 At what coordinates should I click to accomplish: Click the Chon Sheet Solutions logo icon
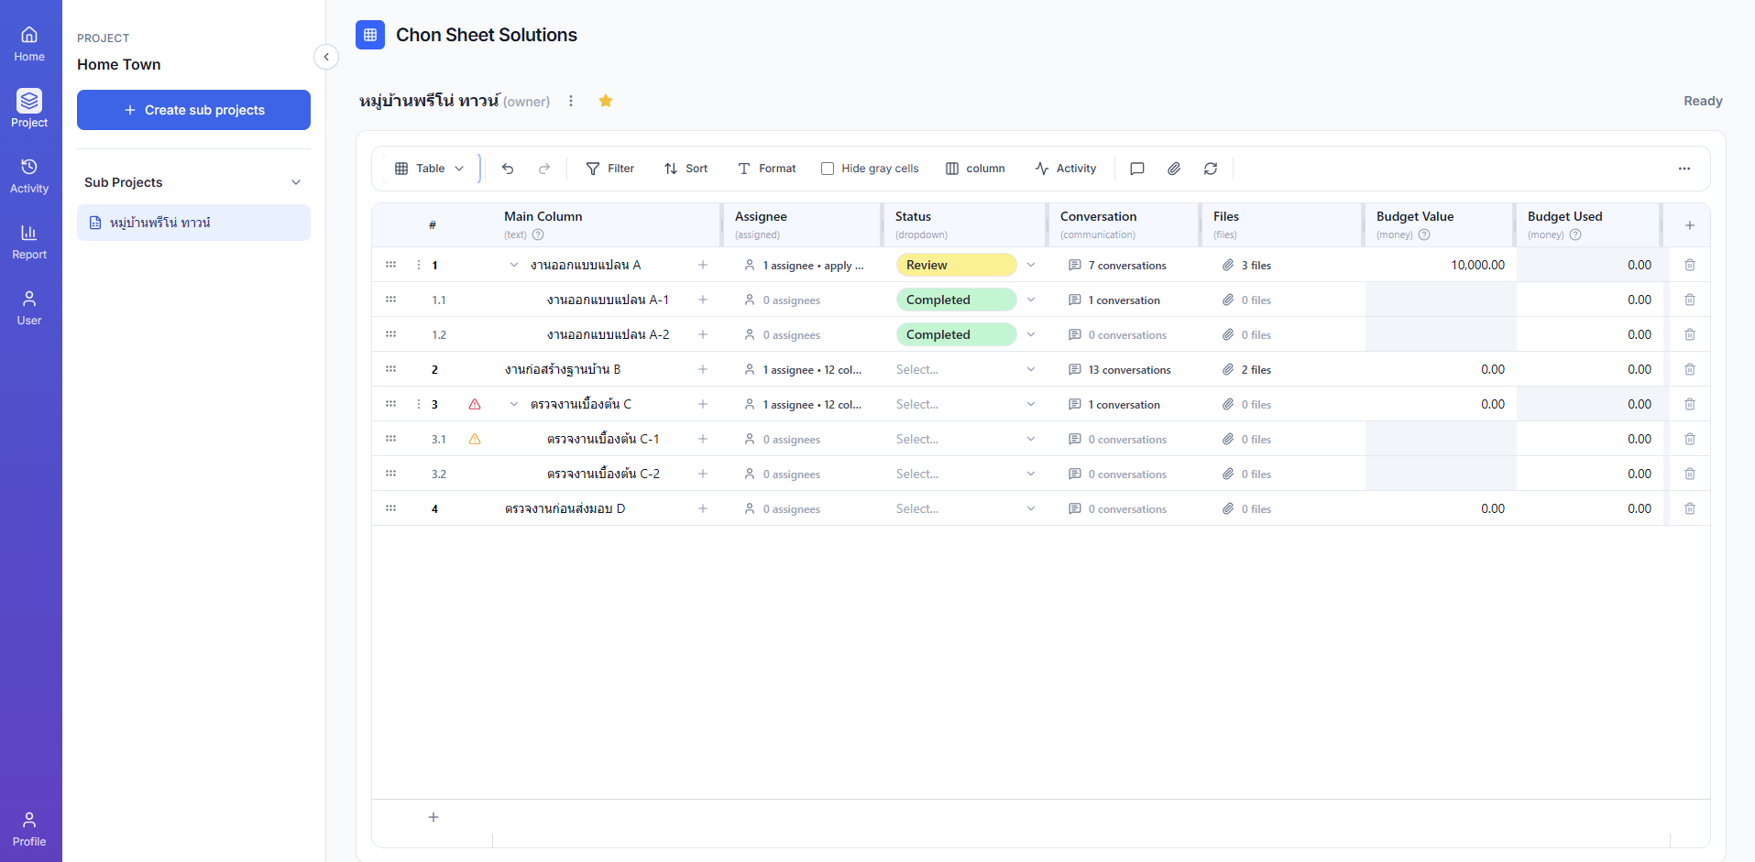click(370, 35)
